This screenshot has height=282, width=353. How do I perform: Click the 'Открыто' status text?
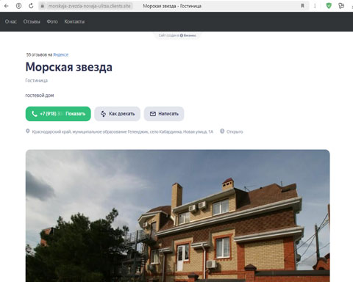click(x=235, y=131)
